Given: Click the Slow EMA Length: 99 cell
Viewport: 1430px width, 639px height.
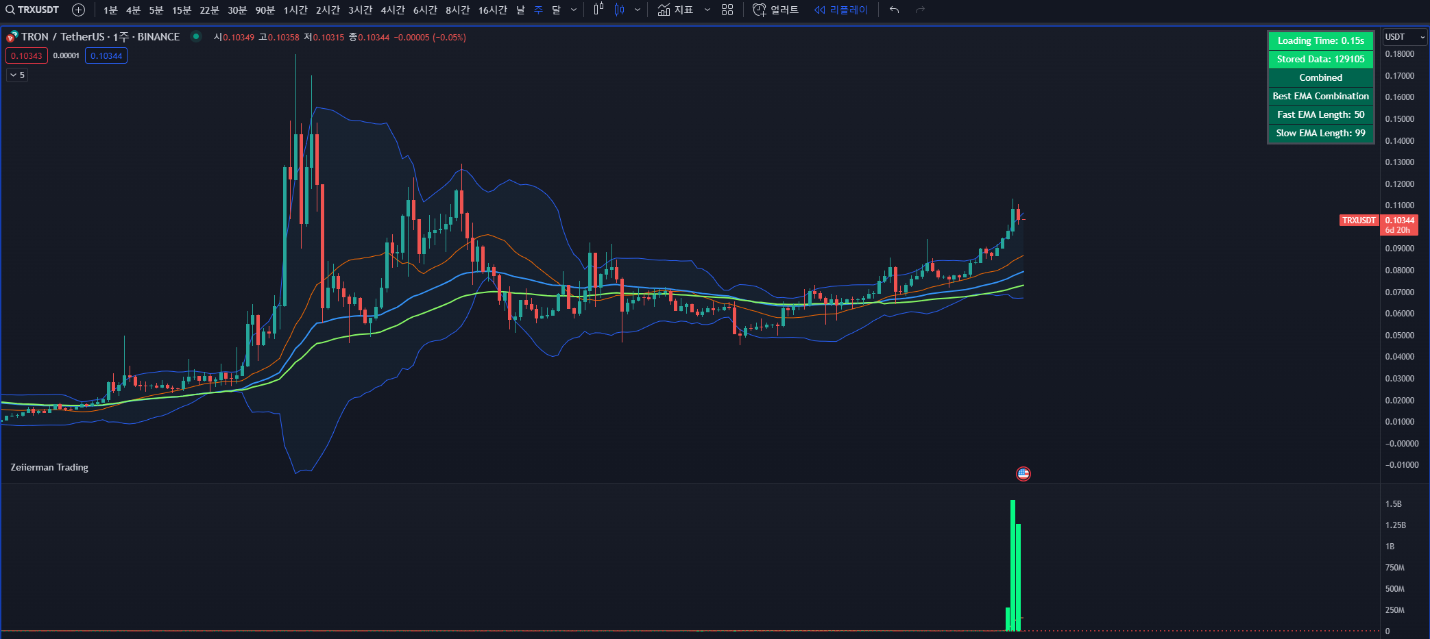Looking at the screenshot, I should click(x=1320, y=134).
